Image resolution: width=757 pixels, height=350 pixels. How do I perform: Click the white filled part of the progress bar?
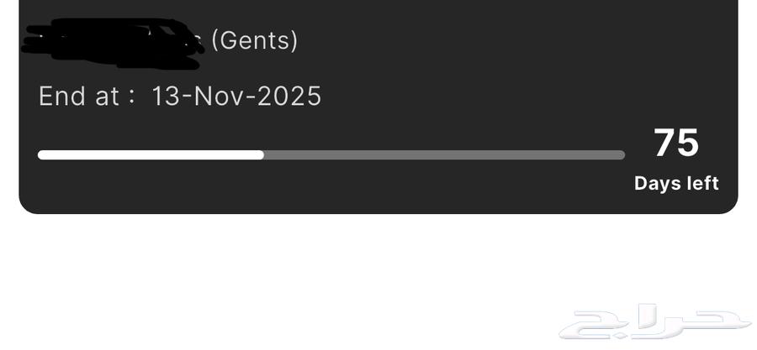(x=151, y=155)
